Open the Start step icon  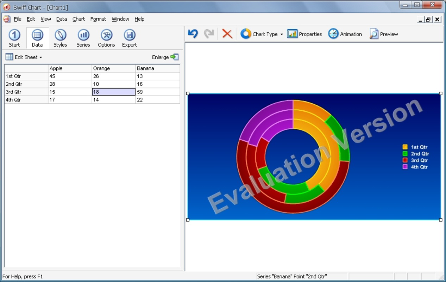click(14, 35)
